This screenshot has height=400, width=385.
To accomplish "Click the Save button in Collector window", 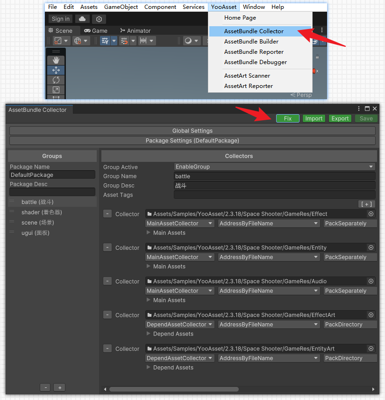I will point(366,118).
